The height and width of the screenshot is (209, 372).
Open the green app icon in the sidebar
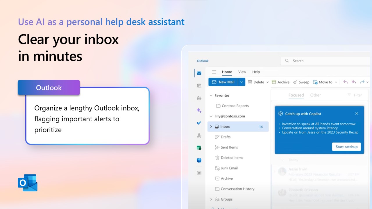click(199, 148)
